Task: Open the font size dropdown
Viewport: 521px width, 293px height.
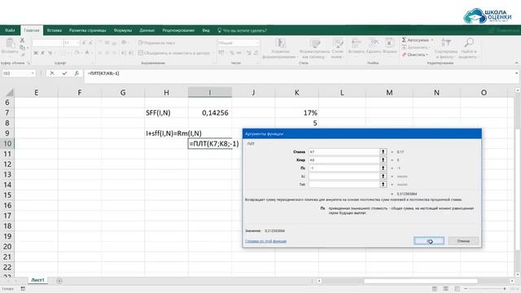Action: click(78, 43)
